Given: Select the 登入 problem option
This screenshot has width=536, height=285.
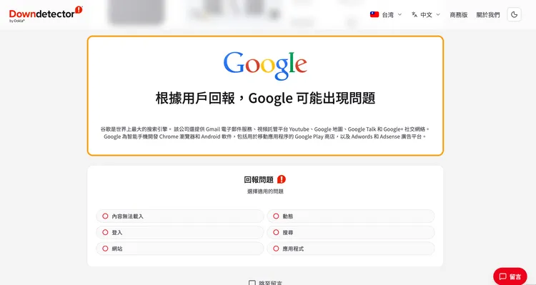Looking at the screenshot, I should (x=180, y=232).
